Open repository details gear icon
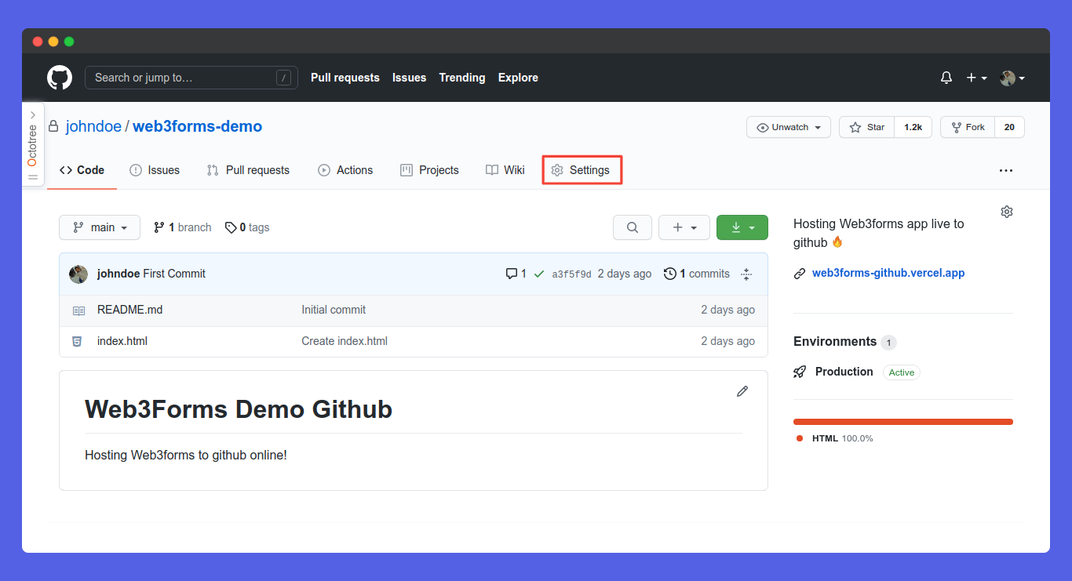This screenshot has width=1072, height=581. [1007, 212]
